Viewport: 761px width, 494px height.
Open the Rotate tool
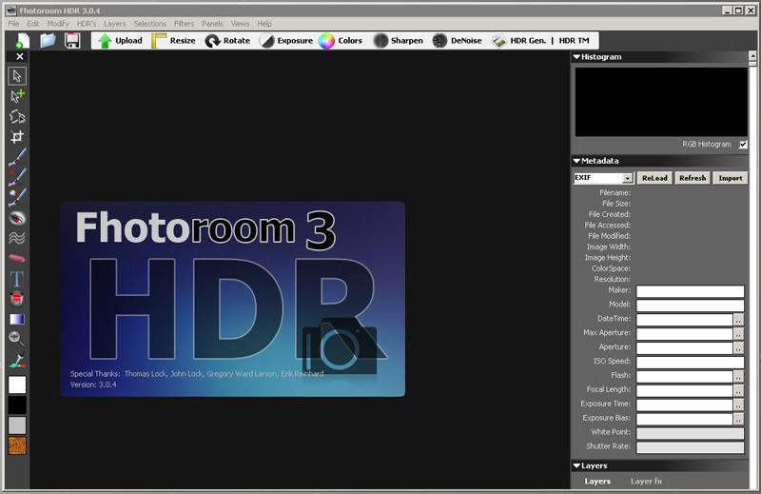(x=227, y=41)
